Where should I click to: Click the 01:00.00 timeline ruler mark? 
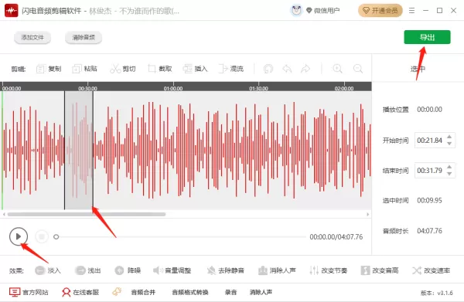[173, 88]
